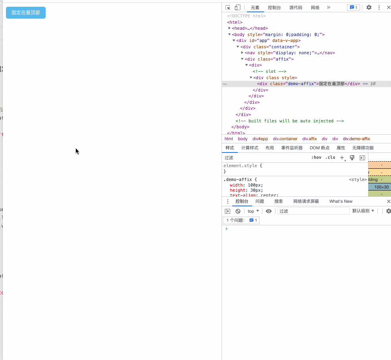Open the drawer three-dot menu
The image size is (391, 360).
(228, 202)
